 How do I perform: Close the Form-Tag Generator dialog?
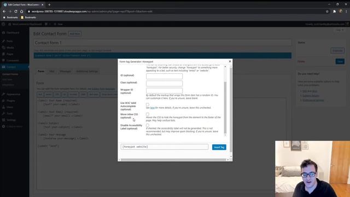coord(230,61)
